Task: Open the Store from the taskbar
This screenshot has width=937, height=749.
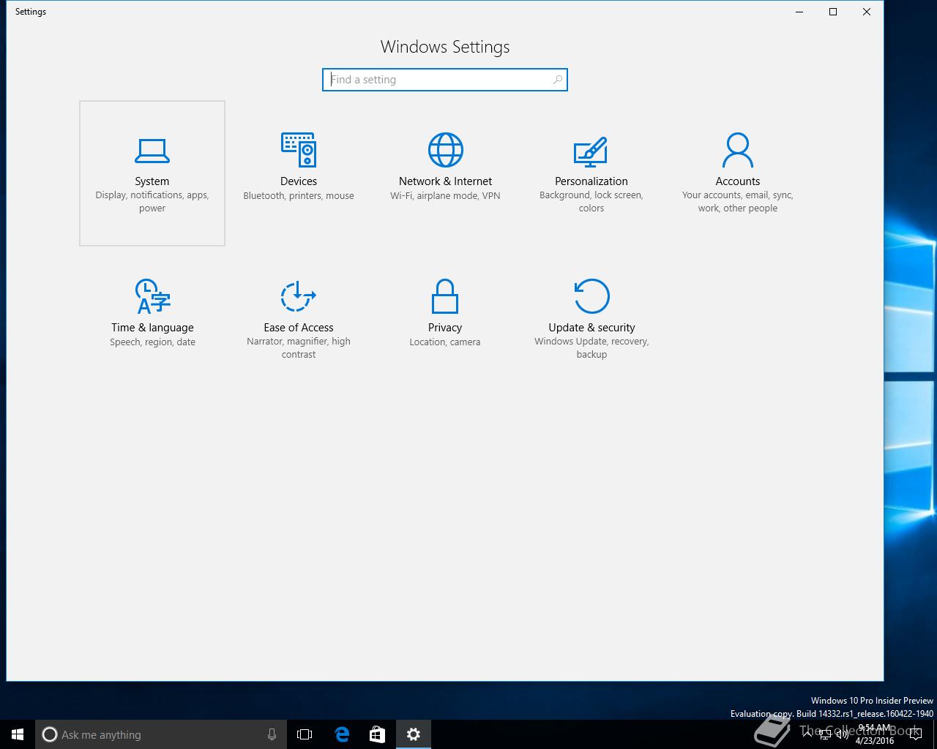Action: click(377, 734)
